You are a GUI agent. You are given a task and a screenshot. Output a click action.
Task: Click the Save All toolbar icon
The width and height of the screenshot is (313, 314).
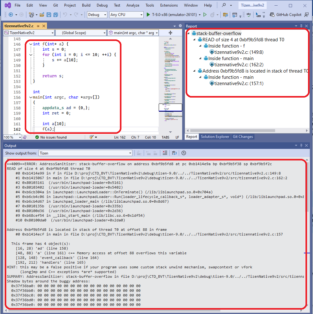[55, 15]
